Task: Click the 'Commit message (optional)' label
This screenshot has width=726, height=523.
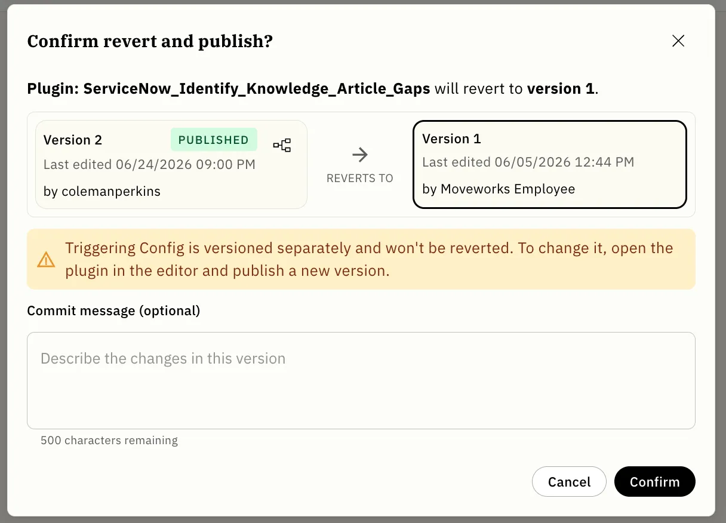Action: pos(113,310)
